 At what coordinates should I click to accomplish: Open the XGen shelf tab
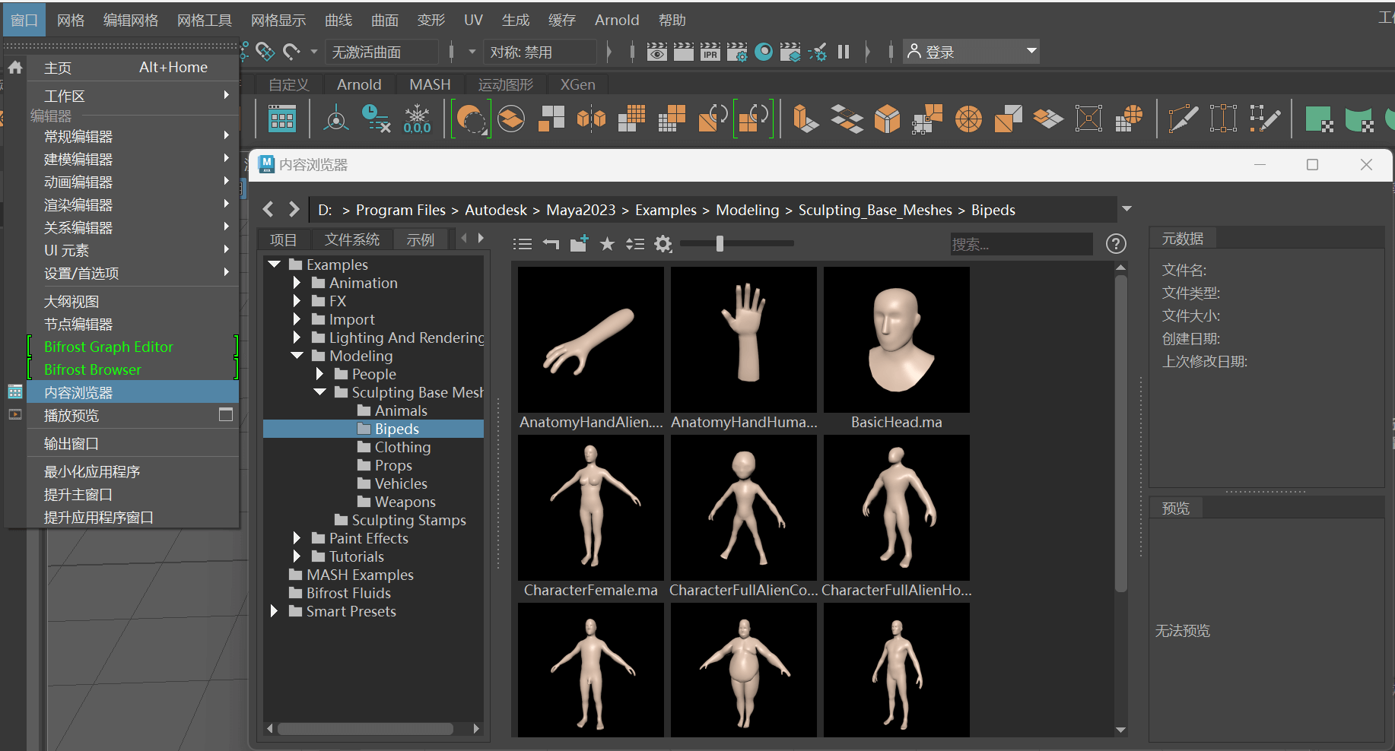pos(577,84)
